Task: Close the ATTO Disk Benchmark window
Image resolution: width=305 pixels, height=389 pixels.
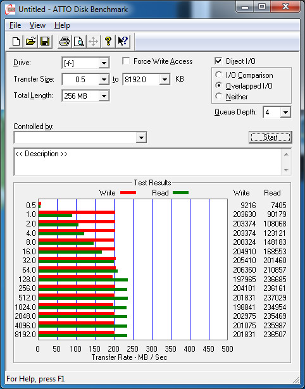Action: [x=285, y=7]
